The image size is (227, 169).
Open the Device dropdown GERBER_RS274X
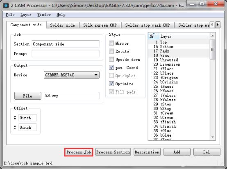72,75
